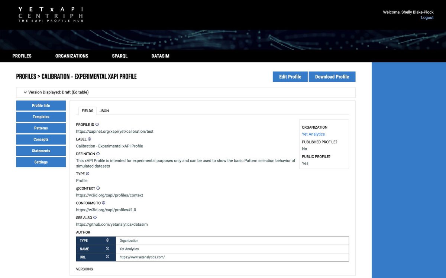446x278 pixels.
Task: Click info icon next to @CONTEXT
Action: 98,188
